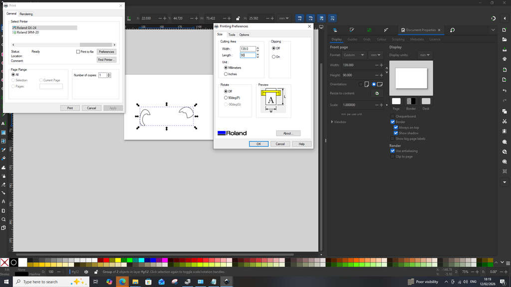Increase the Number of copies spinner
This screenshot has width=511, height=287.
pyautogui.click(x=109, y=74)
